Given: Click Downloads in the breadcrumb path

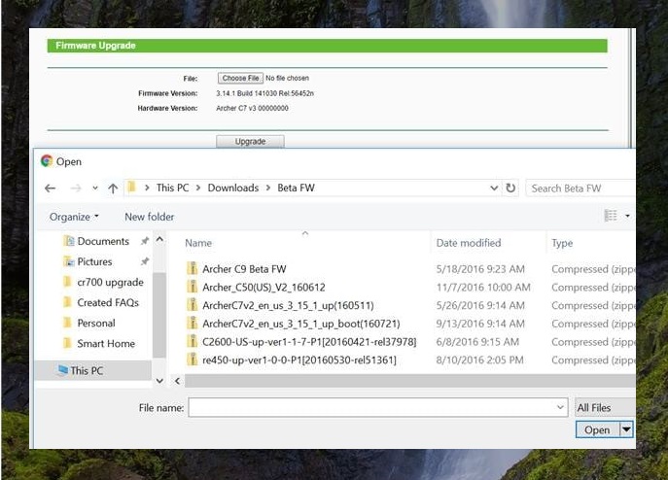Looking at the screenshot, I should [x=232, y=188].
